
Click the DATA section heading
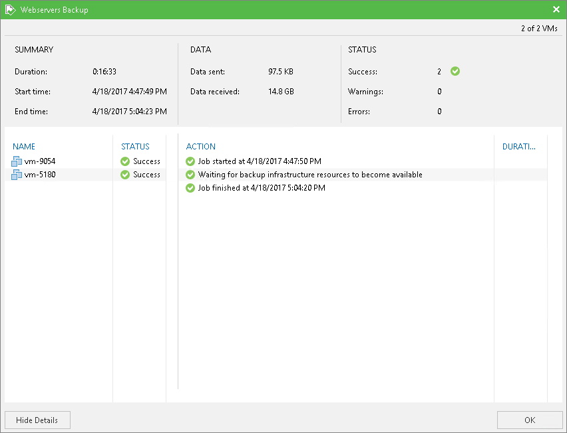click(x=201, y=49)
